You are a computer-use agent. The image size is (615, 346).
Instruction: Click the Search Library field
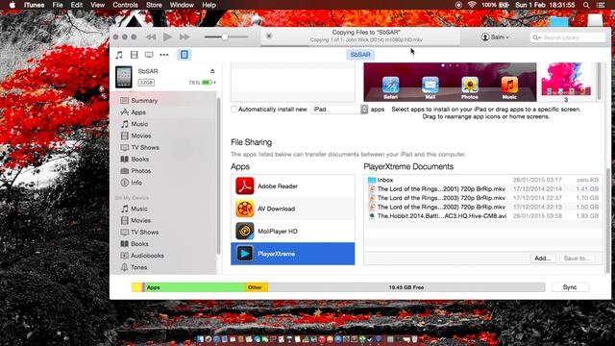(568, 37)
